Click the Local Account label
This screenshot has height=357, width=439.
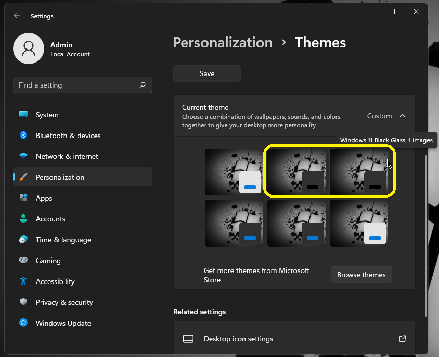(70, 54)
